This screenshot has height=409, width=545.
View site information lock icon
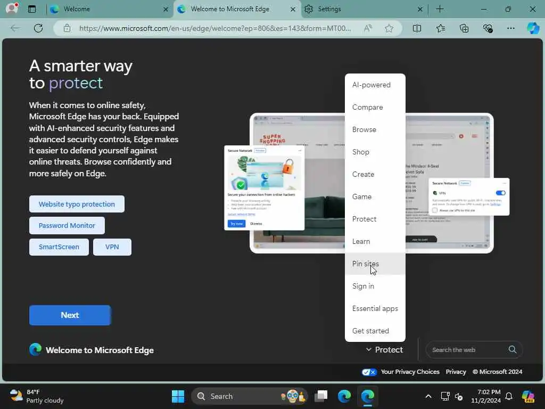(x=67, y=28)
